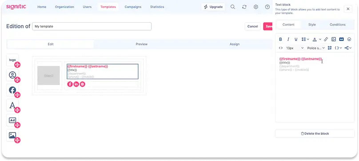
Task: Click the text color underlined A icon
Action: pyautogui.click(x=315, y=39)
